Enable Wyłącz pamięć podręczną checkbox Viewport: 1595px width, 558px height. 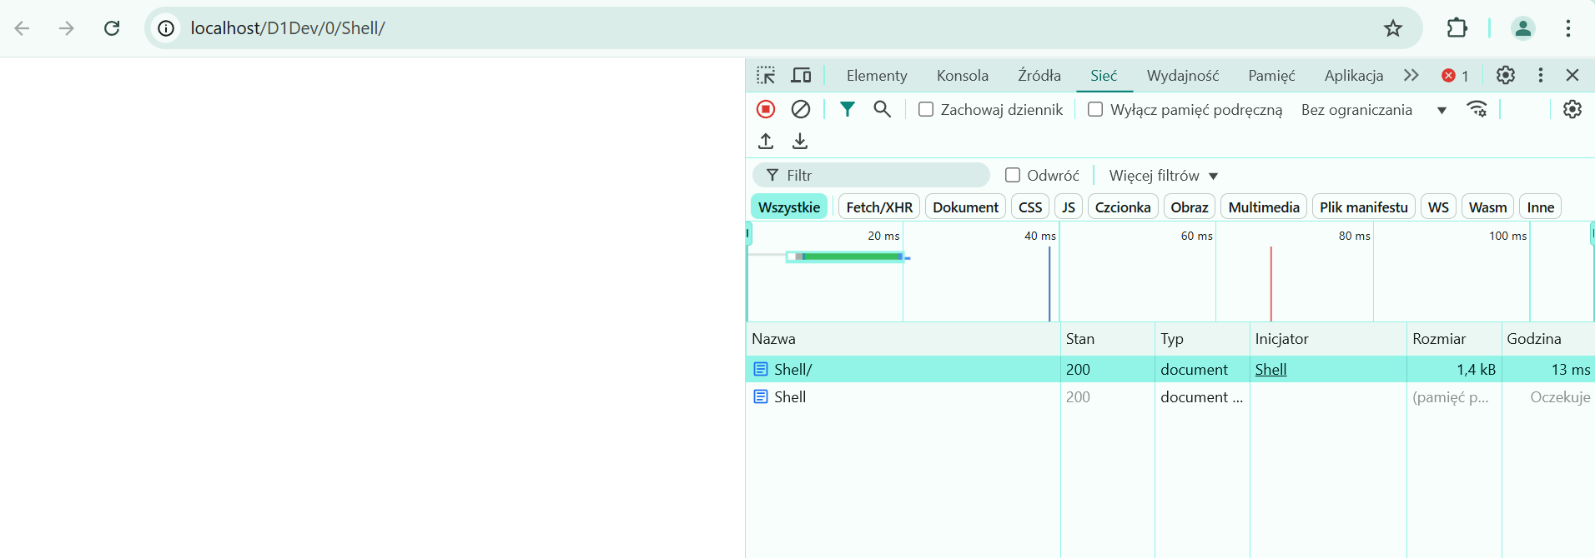(1095, 109)
